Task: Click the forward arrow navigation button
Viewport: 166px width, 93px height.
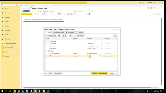Action: point(26,8)
